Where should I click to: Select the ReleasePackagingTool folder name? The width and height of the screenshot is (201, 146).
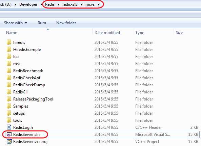[33, 99]
